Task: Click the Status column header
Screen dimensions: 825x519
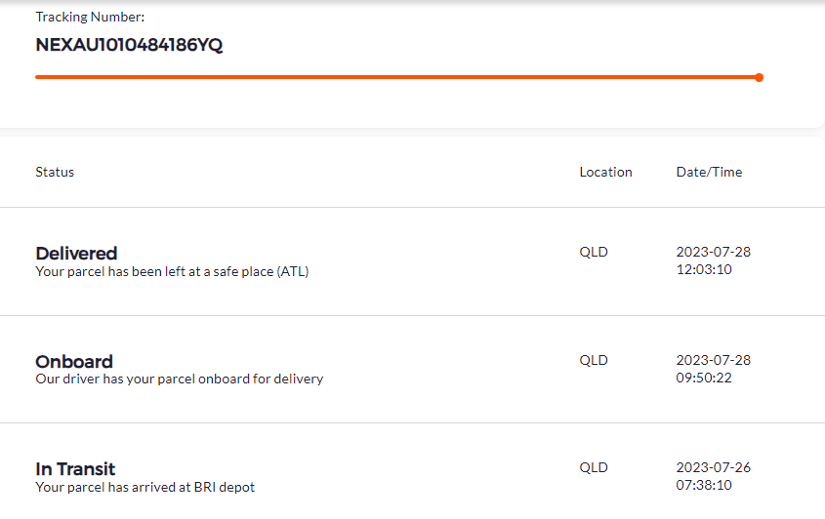Action: (x=55, y=172)
